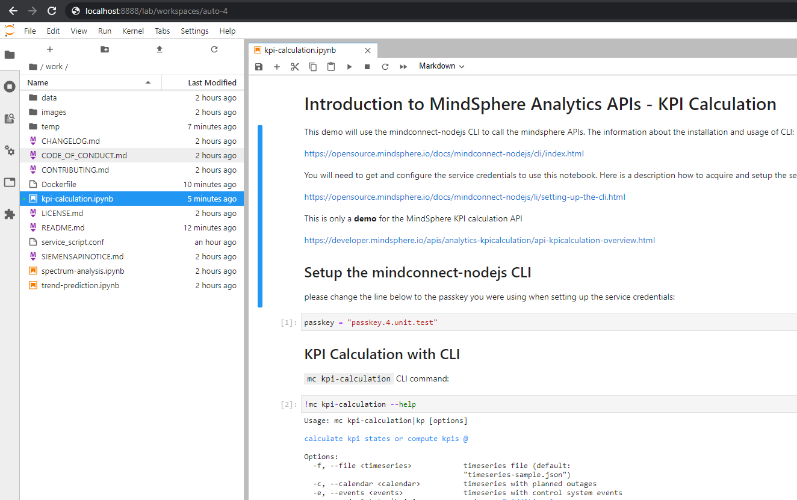
Task: Open the setting-up-the-cli.html link
Action: point(465,197)
